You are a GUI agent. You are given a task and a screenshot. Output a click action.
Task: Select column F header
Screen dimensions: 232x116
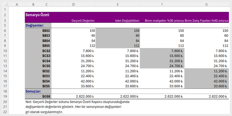coord(162,5)
